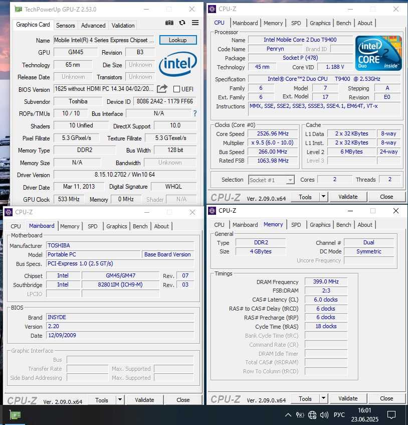Open SPD tab in CPU-Z CPU window

coord(296,23)
